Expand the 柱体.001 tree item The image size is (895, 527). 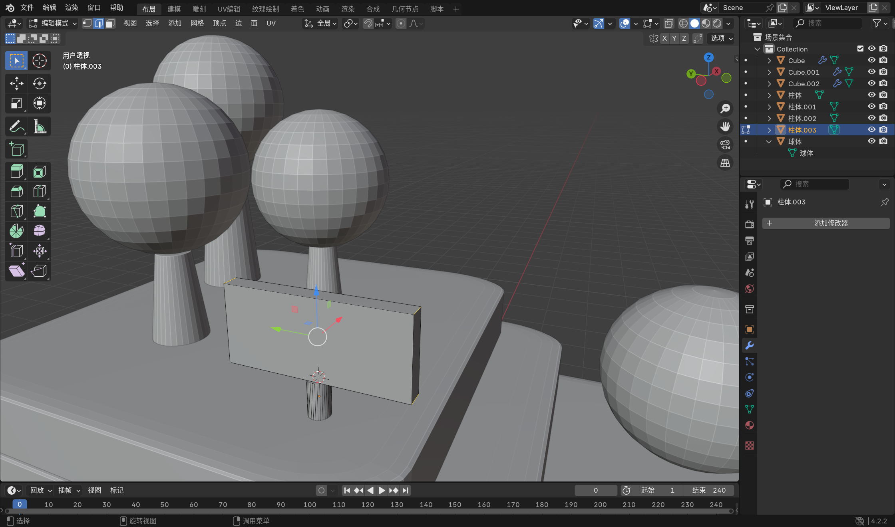pyautogui.click(x=769, y=107)
